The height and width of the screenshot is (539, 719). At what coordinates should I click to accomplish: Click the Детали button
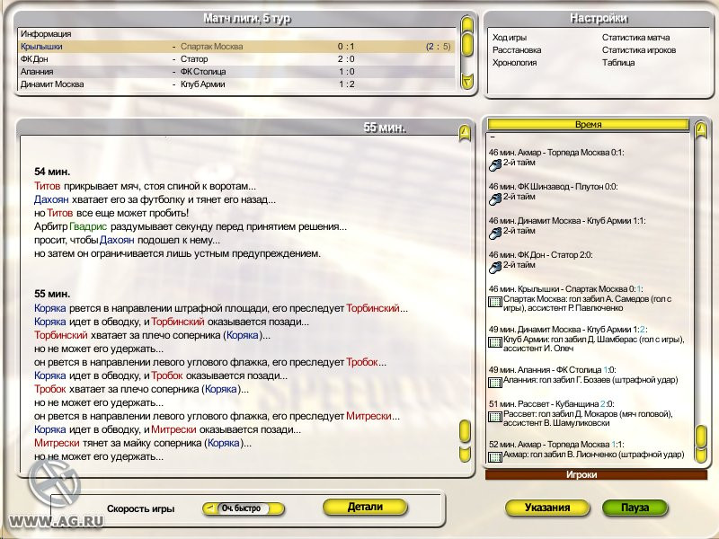(x=365, y=507)
